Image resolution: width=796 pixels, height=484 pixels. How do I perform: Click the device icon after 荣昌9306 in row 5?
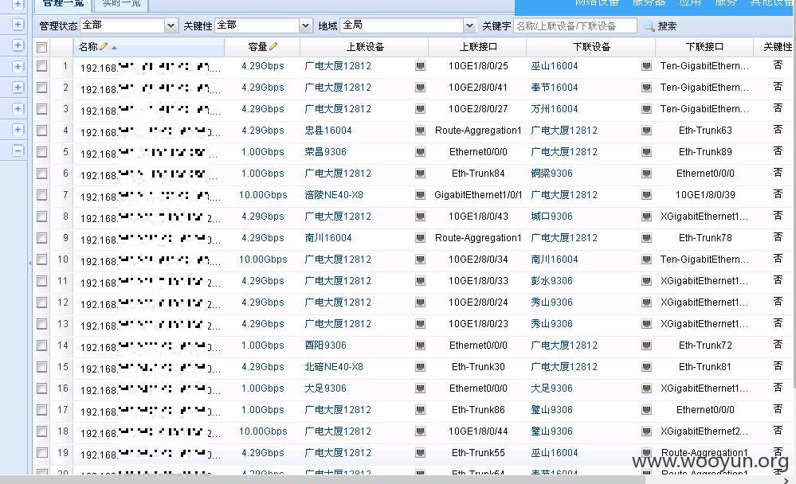(x=420, y=152)
